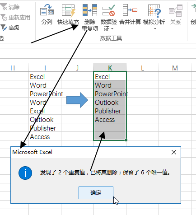
Task: Select column L header
Action: coord(142,68)
